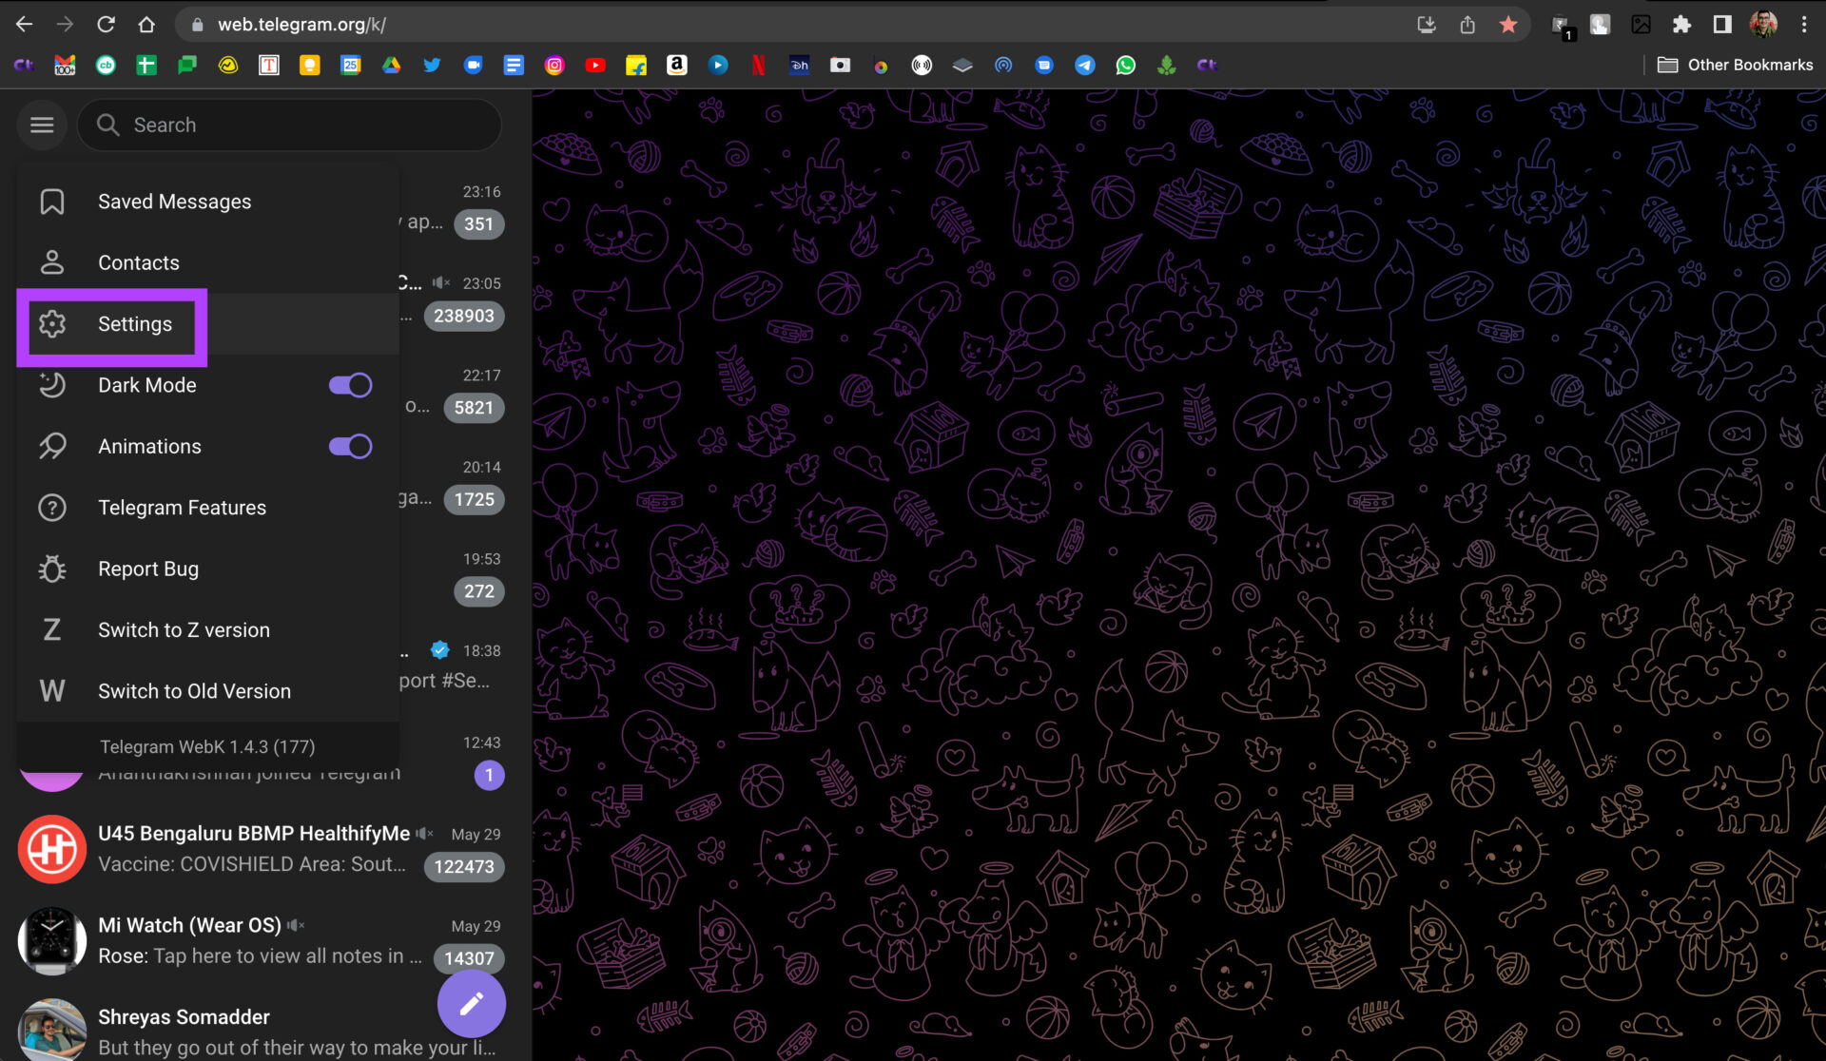Open Telegram Features entry

pyautogui.click(x=182, y=508)
